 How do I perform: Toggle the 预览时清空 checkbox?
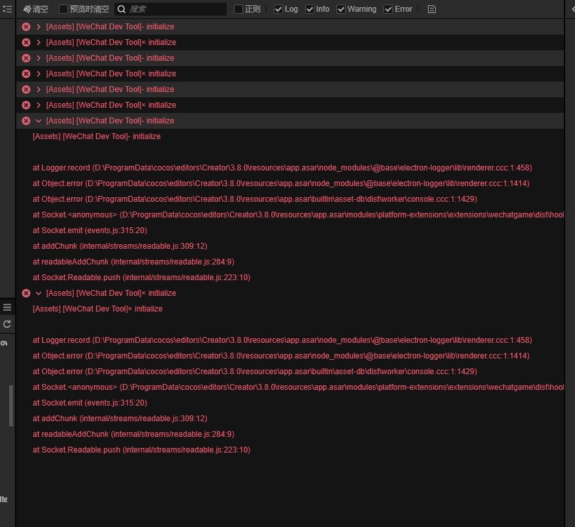(x=63, y=9)
